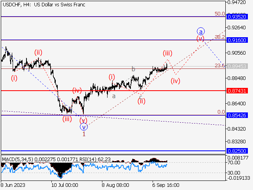Viewport: 253px width, 190px height.
Task: Click the gray 0.89453 current price label
Action: [237, 66]
